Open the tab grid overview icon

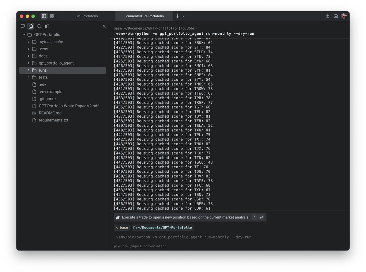52,16
